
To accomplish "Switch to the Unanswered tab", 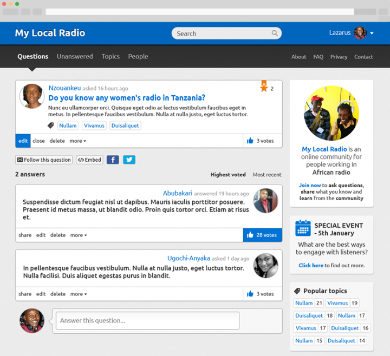I will (x=75, y=56).
